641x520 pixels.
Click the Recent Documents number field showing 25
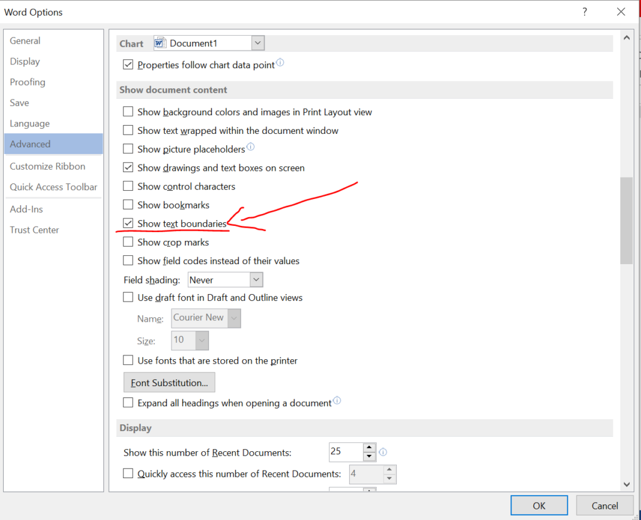pyautogui.click(x=346, y=452)
